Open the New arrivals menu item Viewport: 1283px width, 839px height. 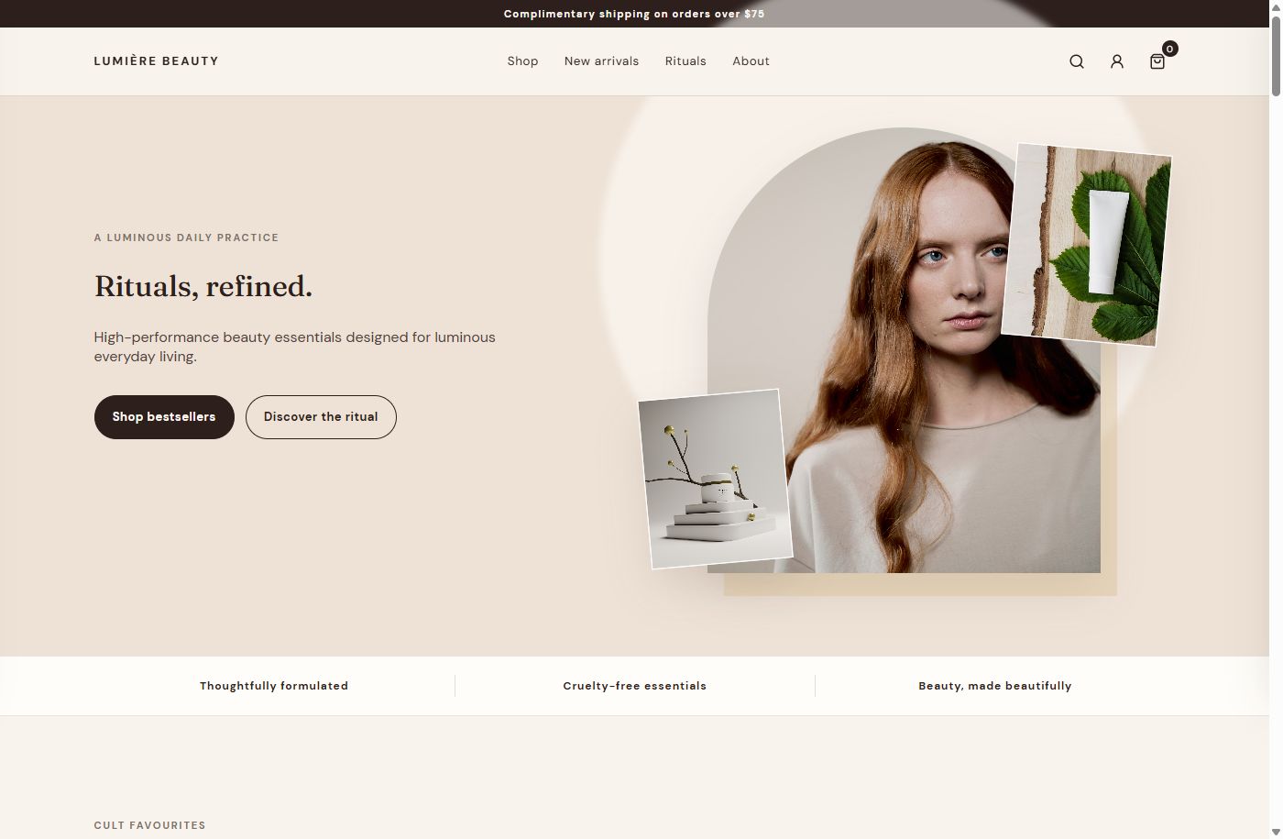point(601,61)
